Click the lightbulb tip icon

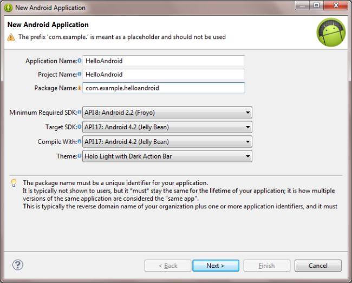coord(14,183)
